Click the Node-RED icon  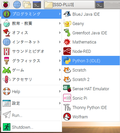[67, 51]
